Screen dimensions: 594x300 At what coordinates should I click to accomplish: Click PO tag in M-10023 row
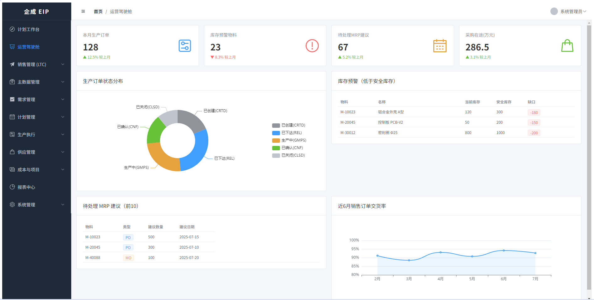click(x=128, y=237)
